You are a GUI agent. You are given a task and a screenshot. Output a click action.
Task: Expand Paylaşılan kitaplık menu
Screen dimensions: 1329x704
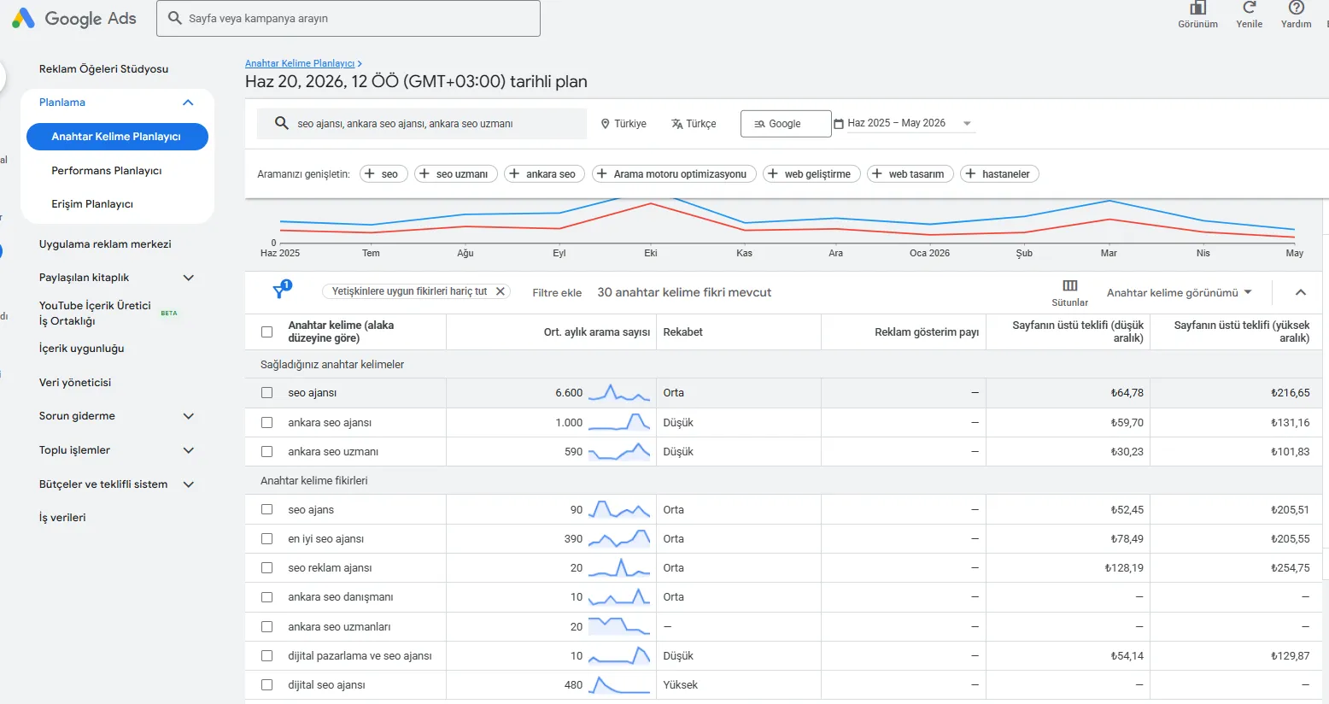pos(189,278)
